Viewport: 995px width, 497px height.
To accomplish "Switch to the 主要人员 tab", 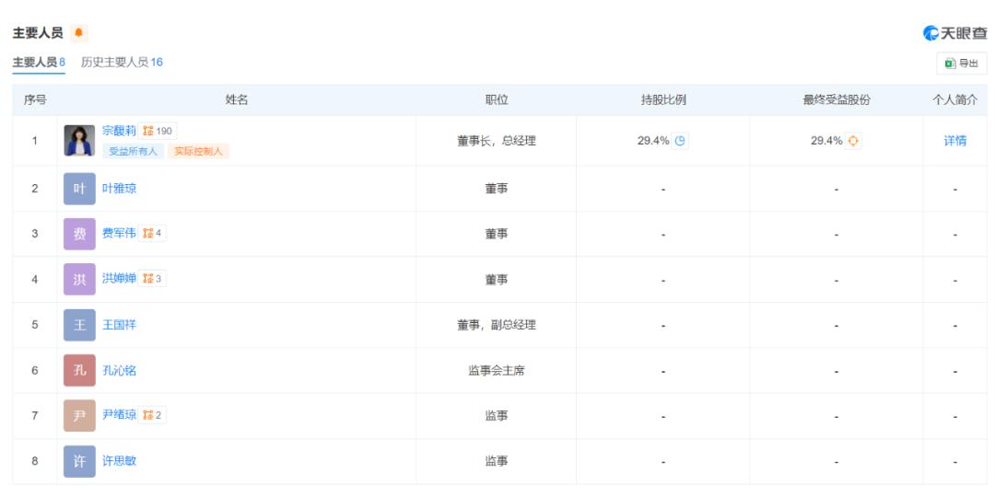I will pyautogui.click(x=38, y=63).
